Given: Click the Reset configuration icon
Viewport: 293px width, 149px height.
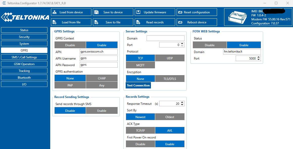Looking at the screenshot, I should point(180,12).
